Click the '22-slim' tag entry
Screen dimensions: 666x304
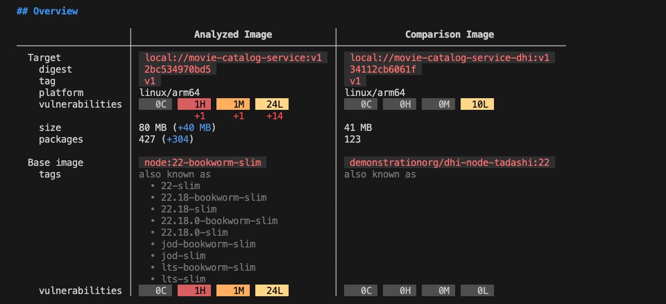pyautogui.click(x=180, y=186)
